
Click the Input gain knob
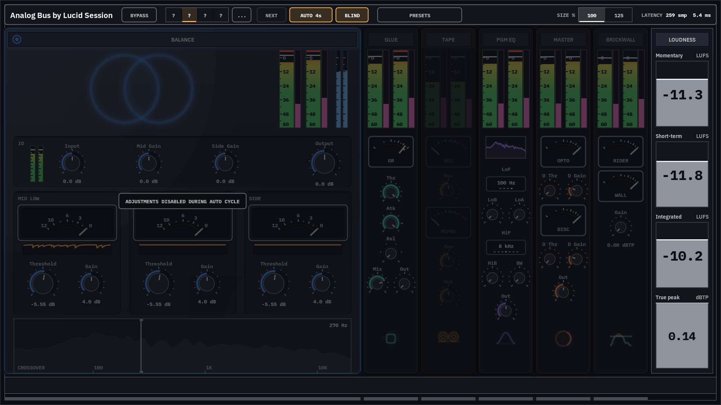72,163
